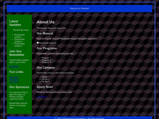Click the 'Our Campus' heading

[46, 68]
